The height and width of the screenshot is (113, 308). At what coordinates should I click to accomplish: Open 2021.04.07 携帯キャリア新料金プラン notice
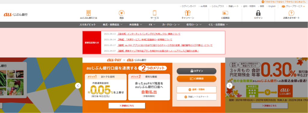158,51
